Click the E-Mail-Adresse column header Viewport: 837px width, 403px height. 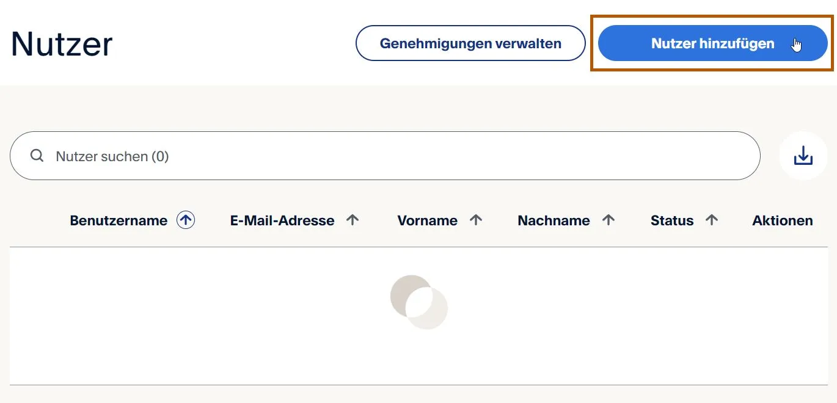point(281,220)
